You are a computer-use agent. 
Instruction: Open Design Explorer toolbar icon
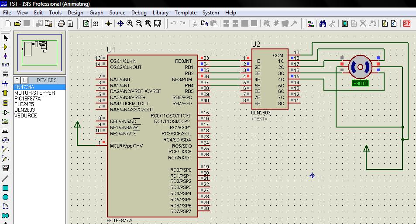point(345,23)
